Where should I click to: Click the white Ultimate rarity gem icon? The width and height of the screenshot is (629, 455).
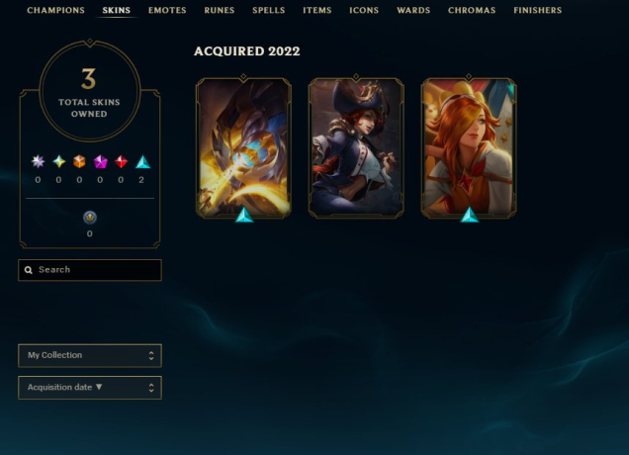[39, 161]
